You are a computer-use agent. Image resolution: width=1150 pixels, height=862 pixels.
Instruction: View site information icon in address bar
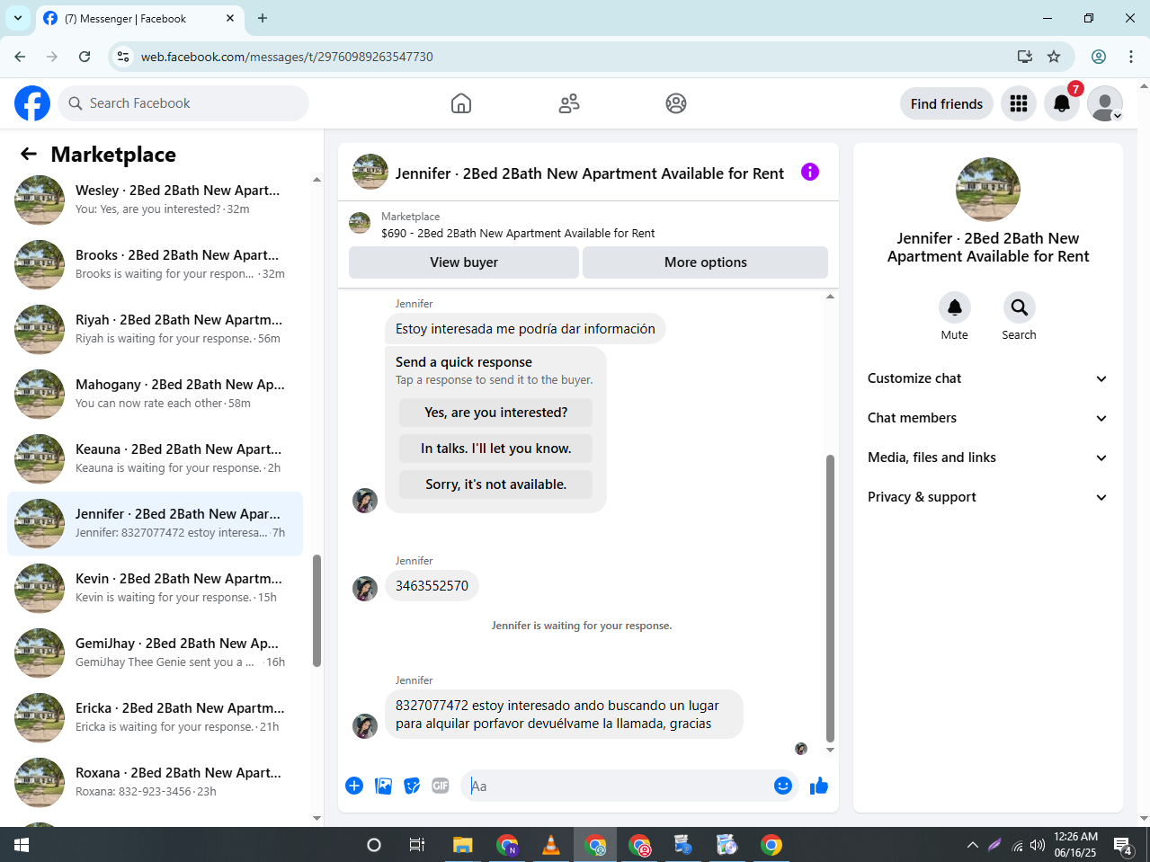[x=123, y=57]
